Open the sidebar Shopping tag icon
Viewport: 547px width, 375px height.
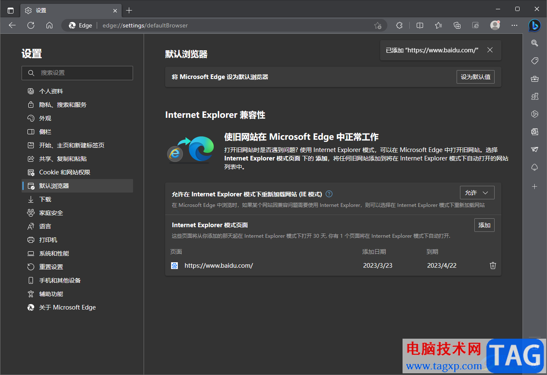click(535, 61)
